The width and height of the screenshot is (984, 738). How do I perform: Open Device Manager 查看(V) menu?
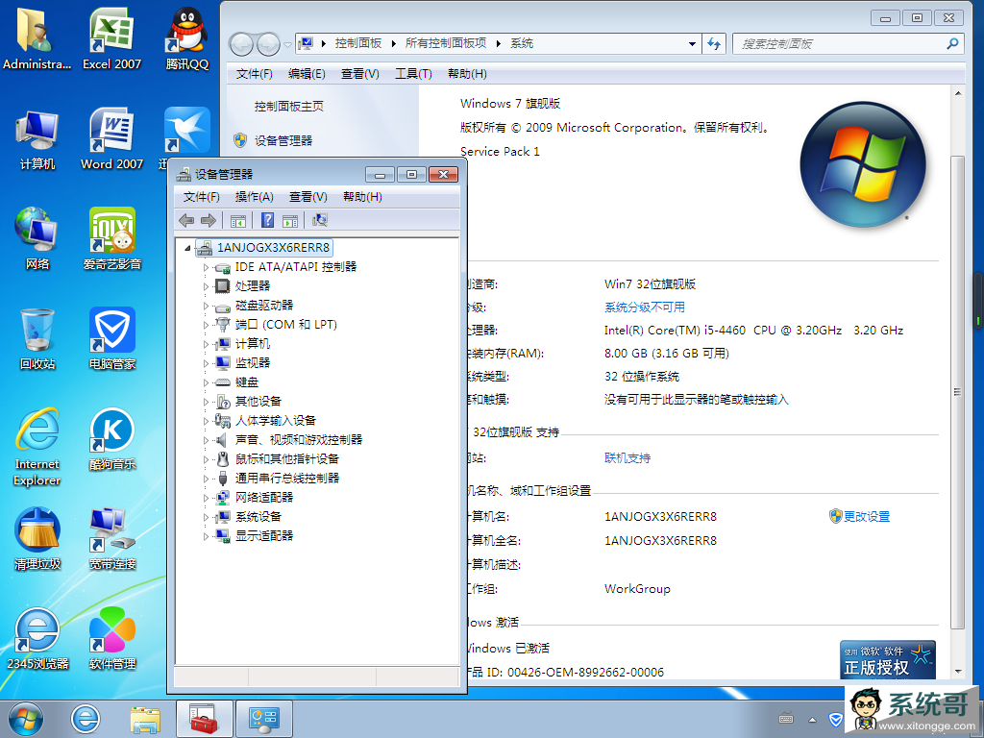(308, 196)
